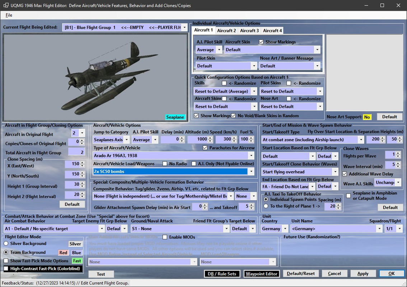Increase Y (North/South) clone spacing
407x287 pixels.
(x=82, y=172)
